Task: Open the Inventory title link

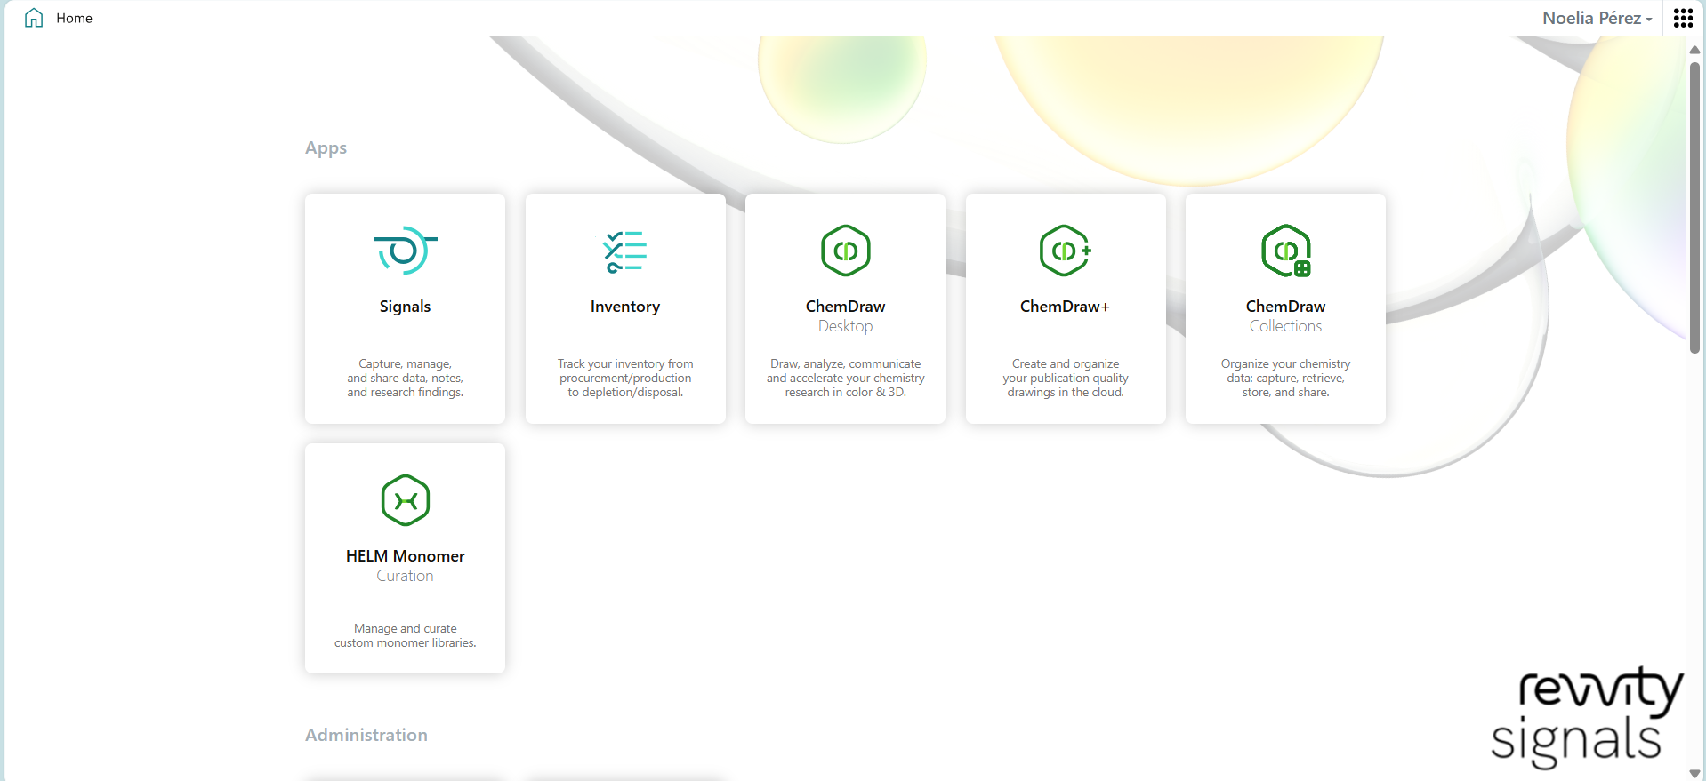Action: click(625, 307)
